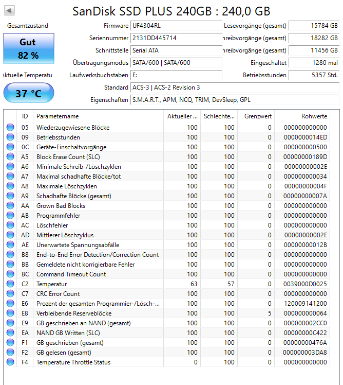
Task: Click the status icon for Temperatur row C2
Action: [10, 284]
